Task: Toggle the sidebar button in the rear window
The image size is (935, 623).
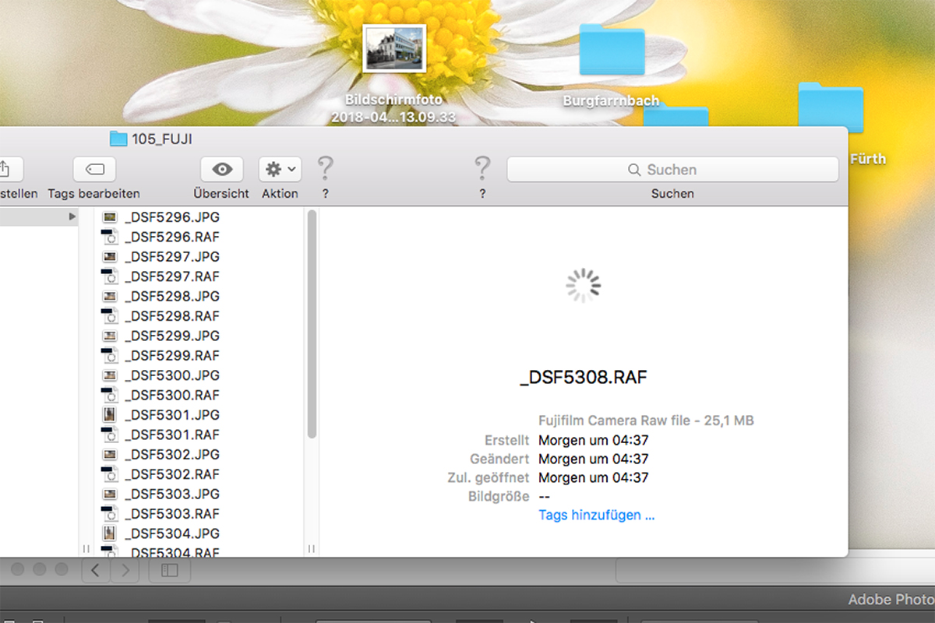Action: click(x=170, y=570)
